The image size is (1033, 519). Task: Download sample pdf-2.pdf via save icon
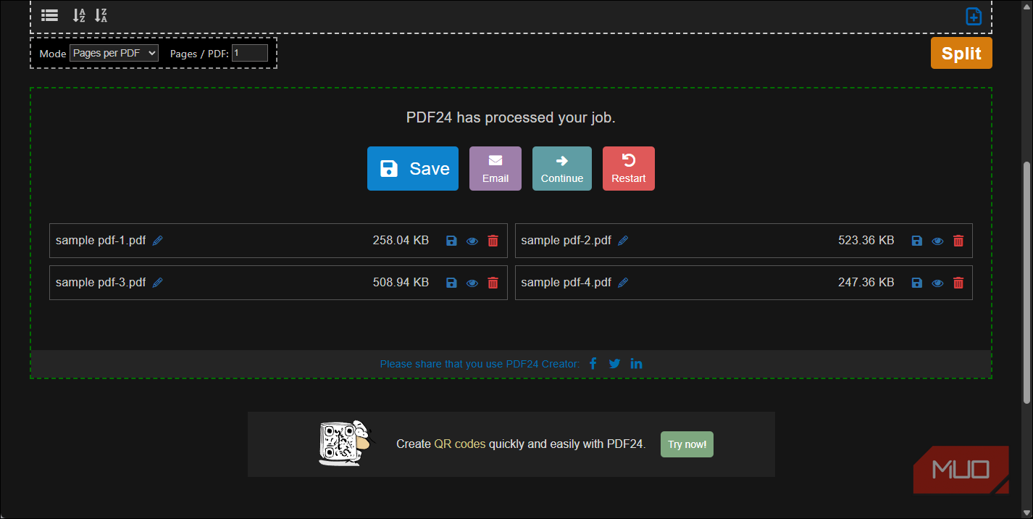click(x=916, y=241)
